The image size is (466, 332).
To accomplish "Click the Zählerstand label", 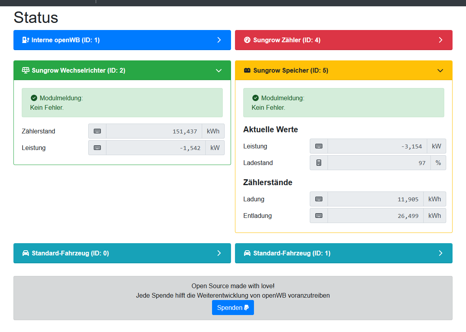I will click(x=38, y=131).
